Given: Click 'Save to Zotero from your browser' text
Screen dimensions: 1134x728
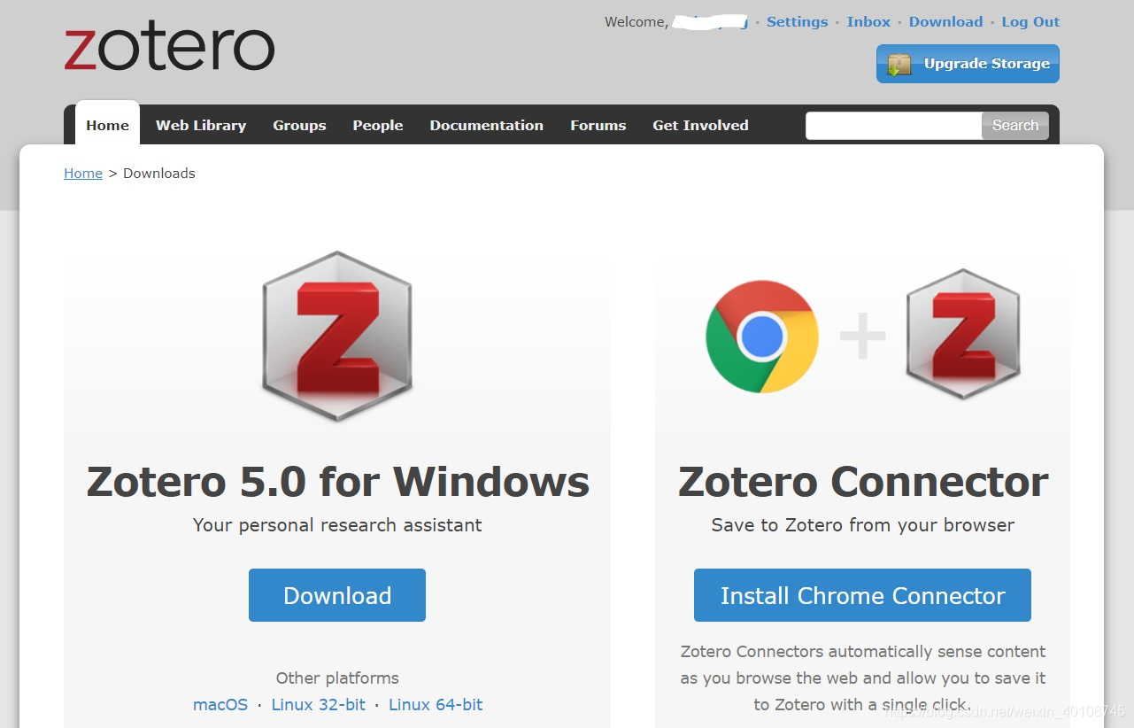Looking at the screenshot, I should pos(863,525).
